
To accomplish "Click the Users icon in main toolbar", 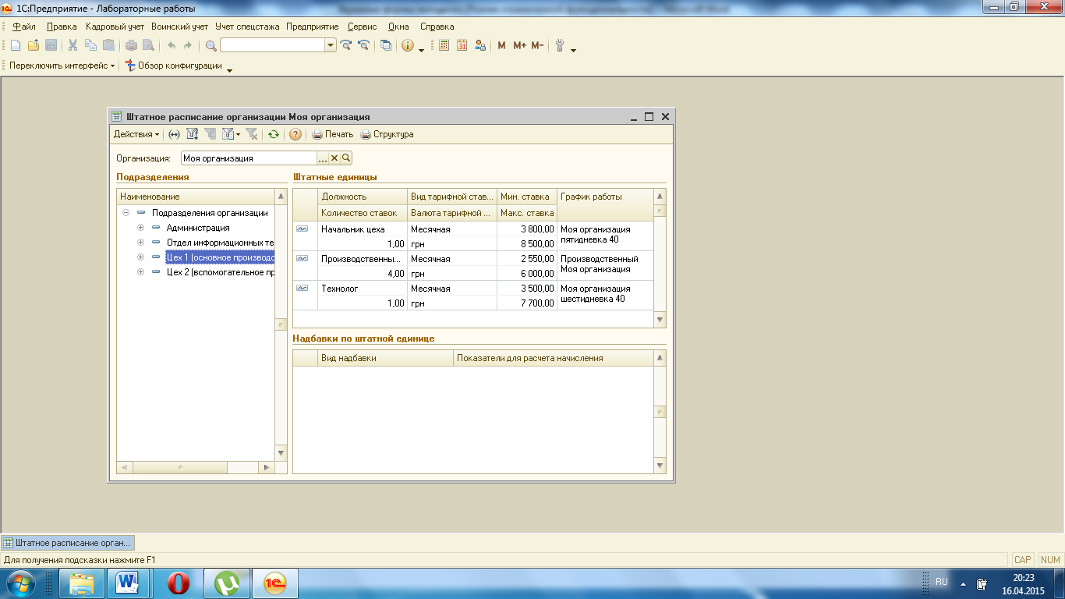I will pos(479,46).
